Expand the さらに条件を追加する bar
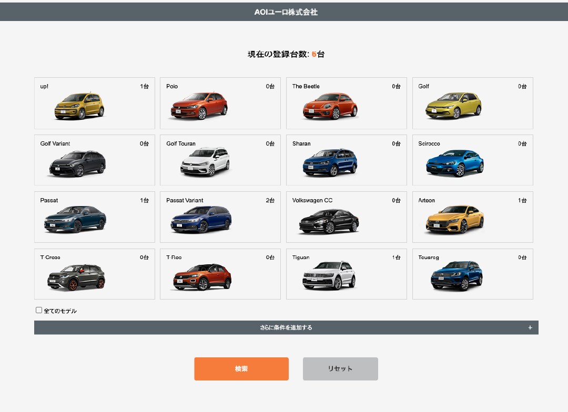Image resolution: width=568 pixels, height=412 pixels. click(x=286, y=327)
